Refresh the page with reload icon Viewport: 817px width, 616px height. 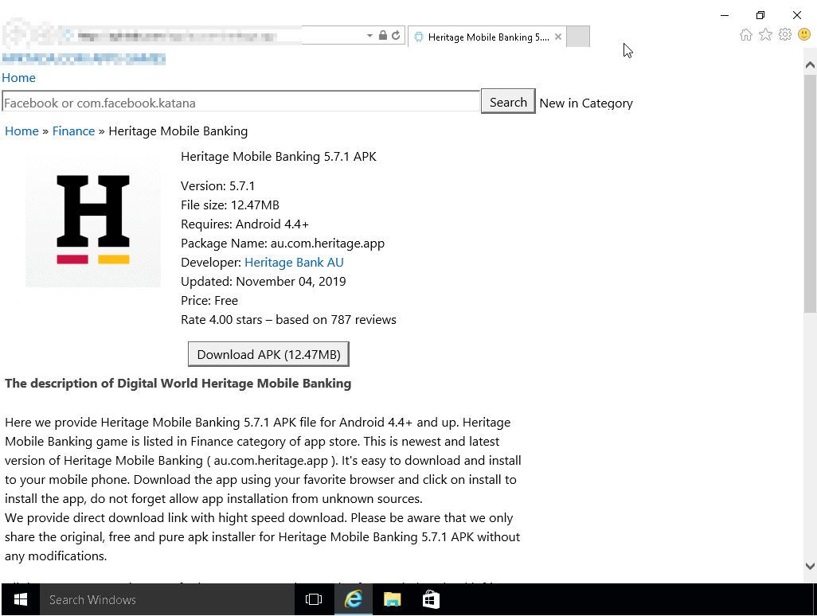[396, 35]
